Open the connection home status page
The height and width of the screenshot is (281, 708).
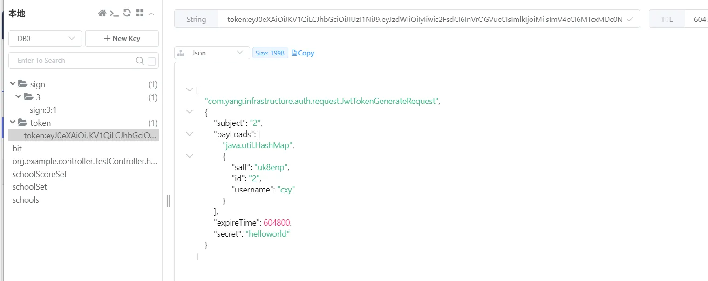pyautogui.click(x=102, y=14)
